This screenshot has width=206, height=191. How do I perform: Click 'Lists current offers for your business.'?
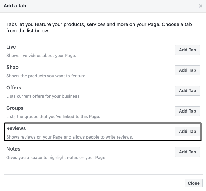point(44,96)
